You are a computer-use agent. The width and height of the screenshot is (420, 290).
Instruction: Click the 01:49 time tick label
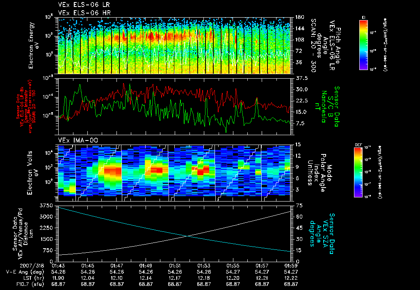coord(146,266)
